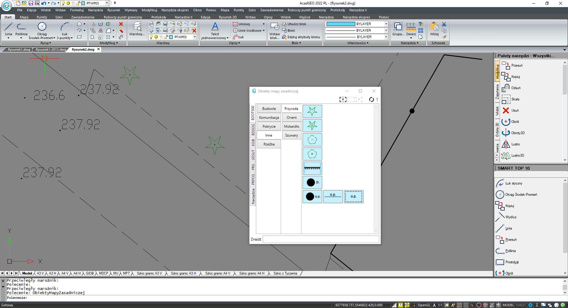This screenshot has width=568, height=308.
Task: Choose the Skala tool in palette
Action: tap(511, 99)
